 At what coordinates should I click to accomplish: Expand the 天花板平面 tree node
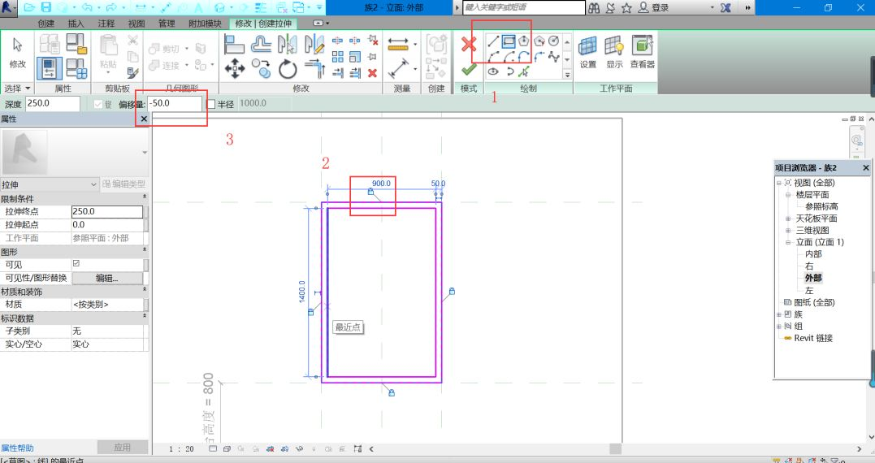pyautogui.click(x=788, y=219)
